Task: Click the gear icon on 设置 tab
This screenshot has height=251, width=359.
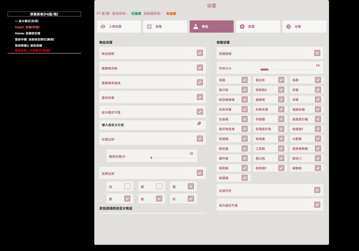Action: pyautogui.click(x=288, y=27)
